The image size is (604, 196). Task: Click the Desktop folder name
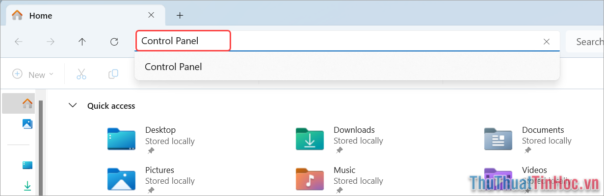160,130
